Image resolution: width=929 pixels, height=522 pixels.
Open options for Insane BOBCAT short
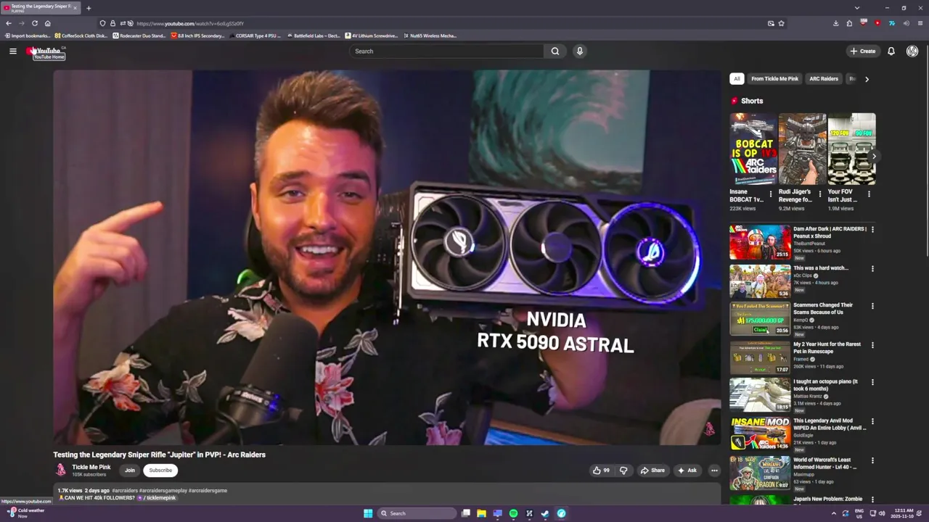(770, 194)
